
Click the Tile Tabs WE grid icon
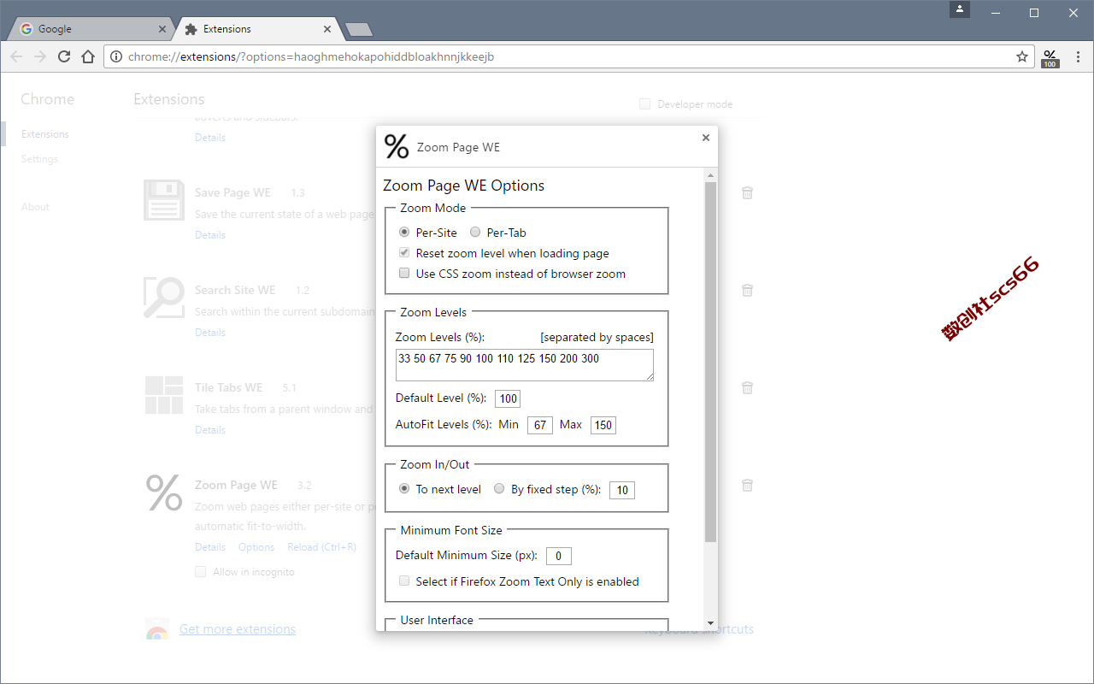pyautogui.click(x=164, y=395)
